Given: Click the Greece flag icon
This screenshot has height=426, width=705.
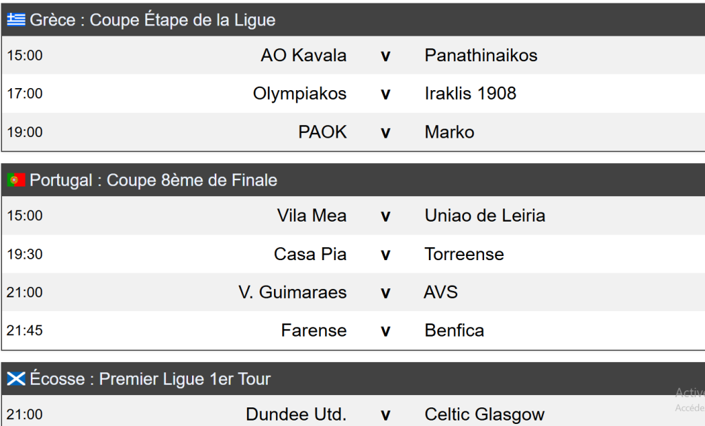Looking at the screenshot, I should [17, 21].
